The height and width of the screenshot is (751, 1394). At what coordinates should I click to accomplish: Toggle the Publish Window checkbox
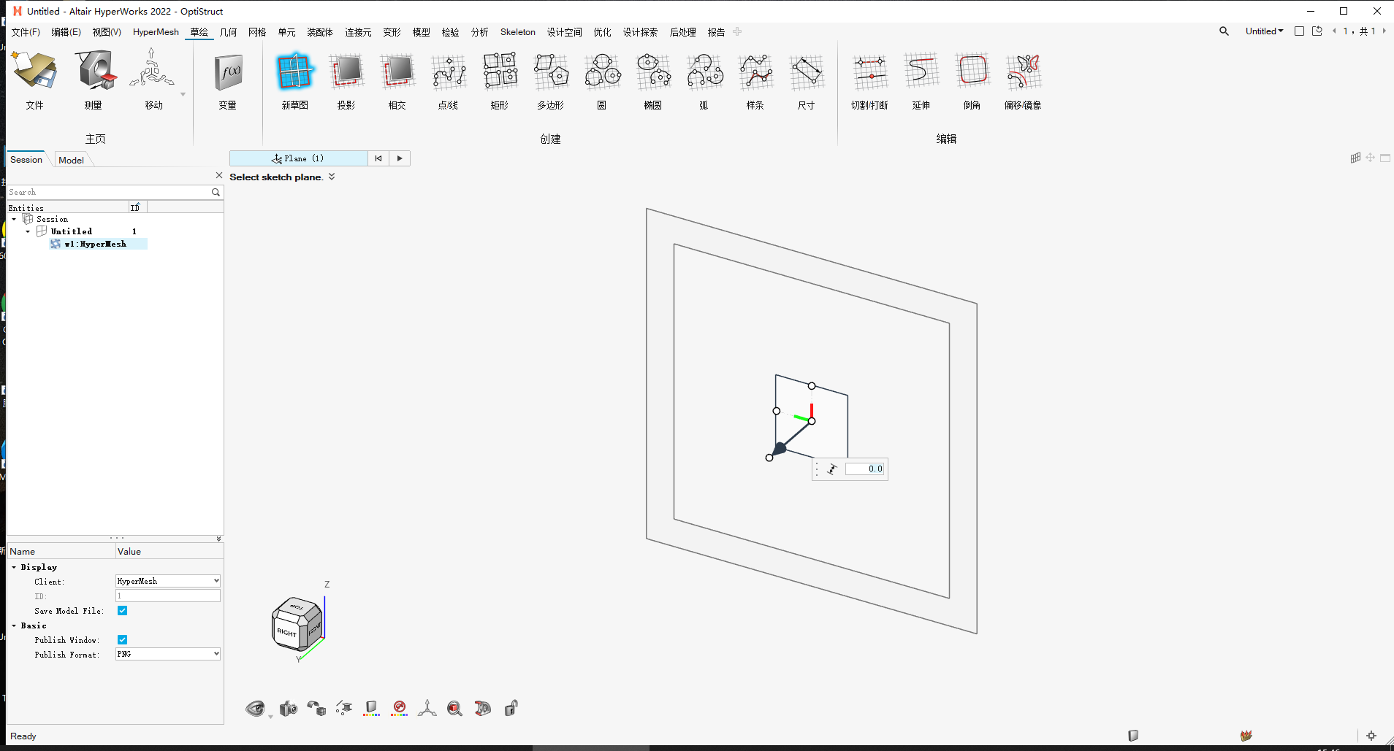click(122, 640)
